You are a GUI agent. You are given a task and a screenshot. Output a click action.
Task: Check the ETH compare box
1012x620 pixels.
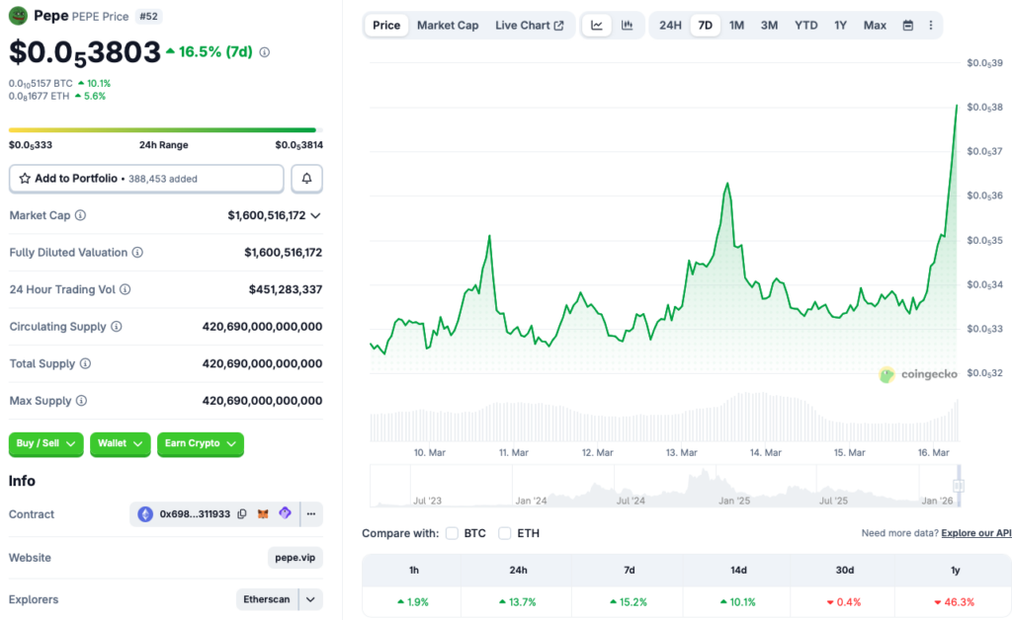point(505,533)
